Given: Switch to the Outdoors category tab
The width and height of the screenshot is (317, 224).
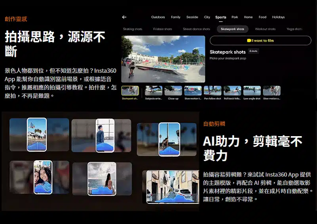Looking at the screenshot, I should pos(158,17).
